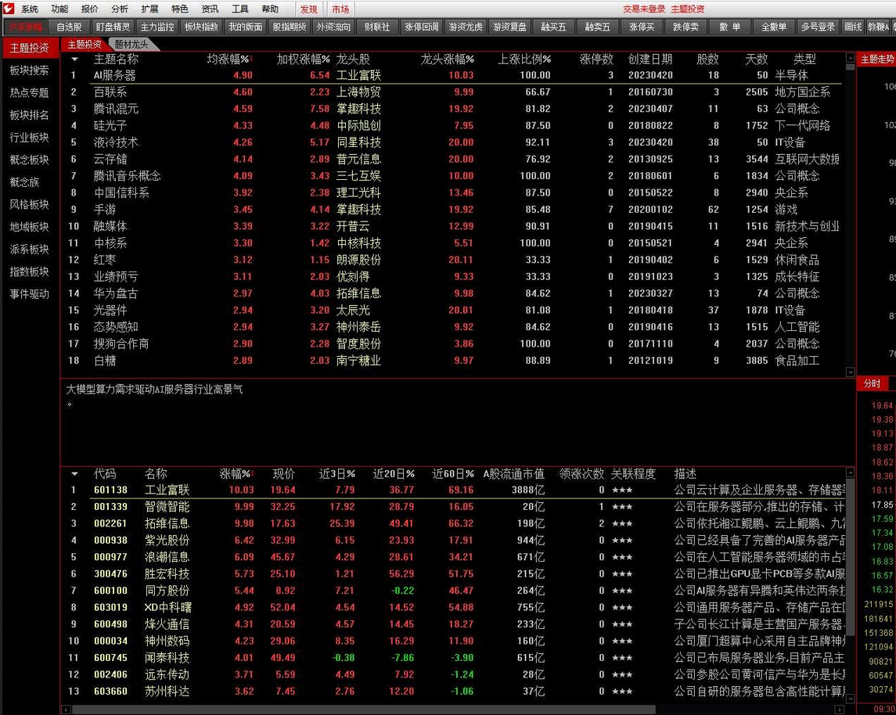Click the 融买五 toolbar button
896x715 pixels.
[x=554, y=27]
